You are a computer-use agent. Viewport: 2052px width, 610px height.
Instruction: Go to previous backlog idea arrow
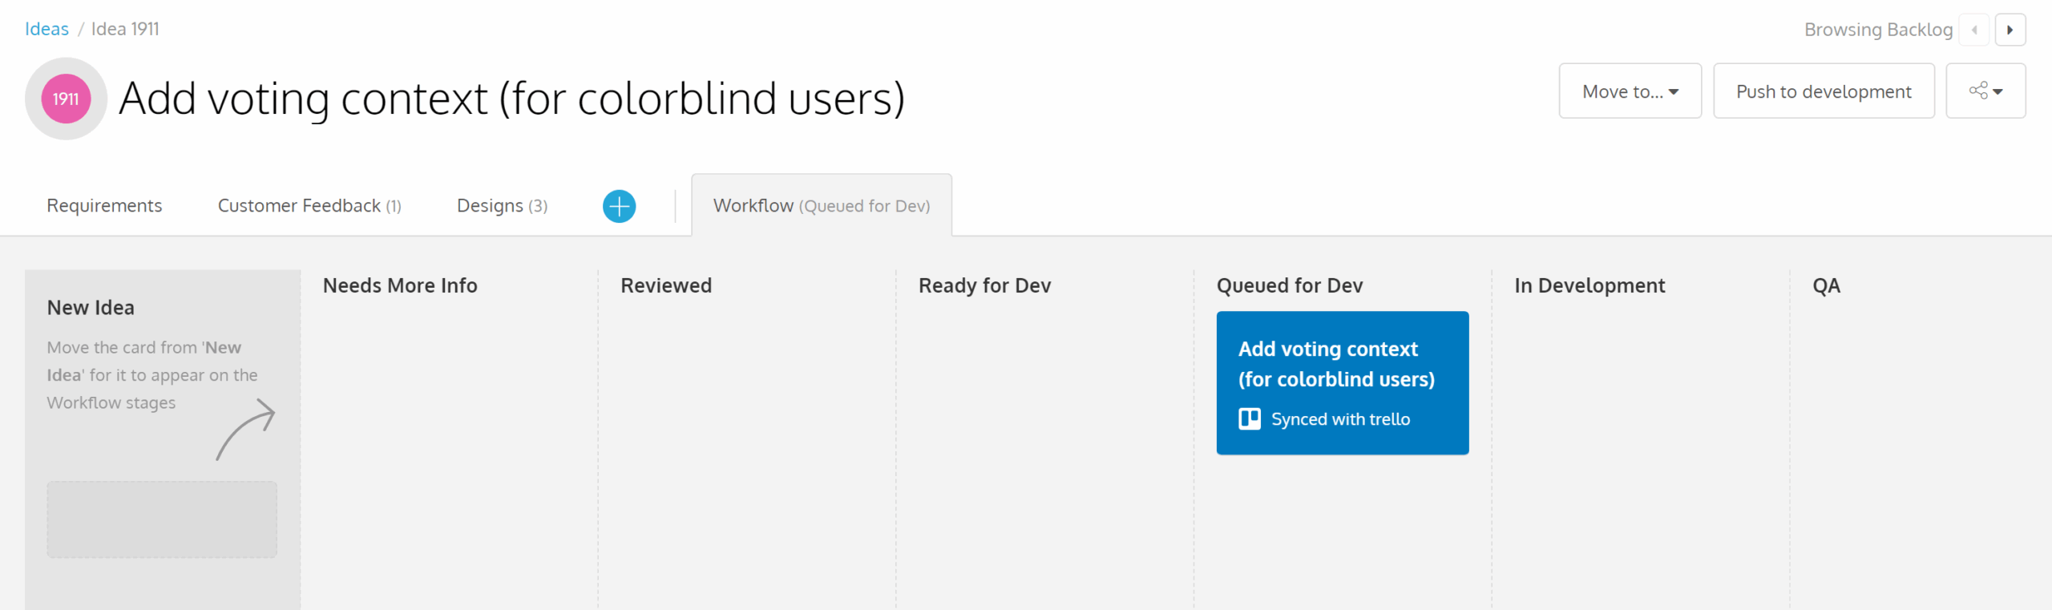click(x=1974, y=30)
